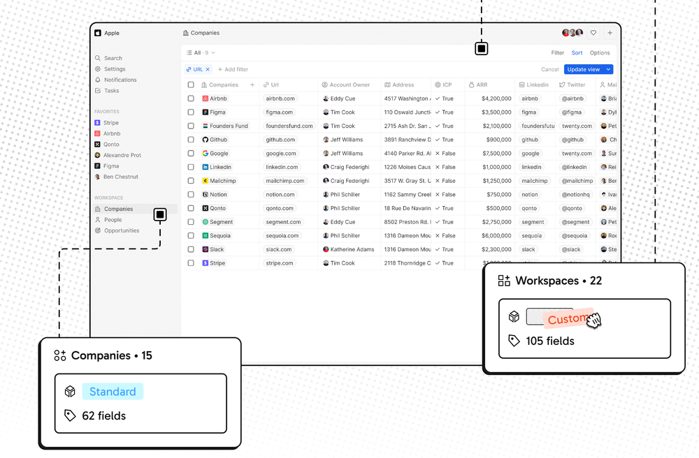Open the ICP column header menu

[443, 84]
